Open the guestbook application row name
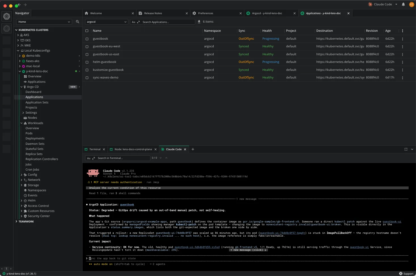Viewport: 416px width, 276px height. pyautogui.click(x=100, y=39)
